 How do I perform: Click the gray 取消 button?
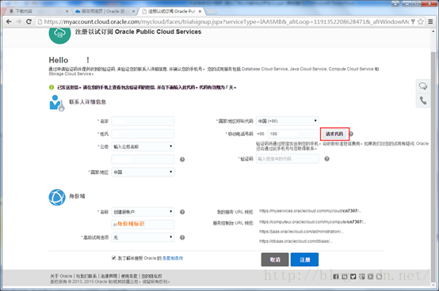pos(275,259)
